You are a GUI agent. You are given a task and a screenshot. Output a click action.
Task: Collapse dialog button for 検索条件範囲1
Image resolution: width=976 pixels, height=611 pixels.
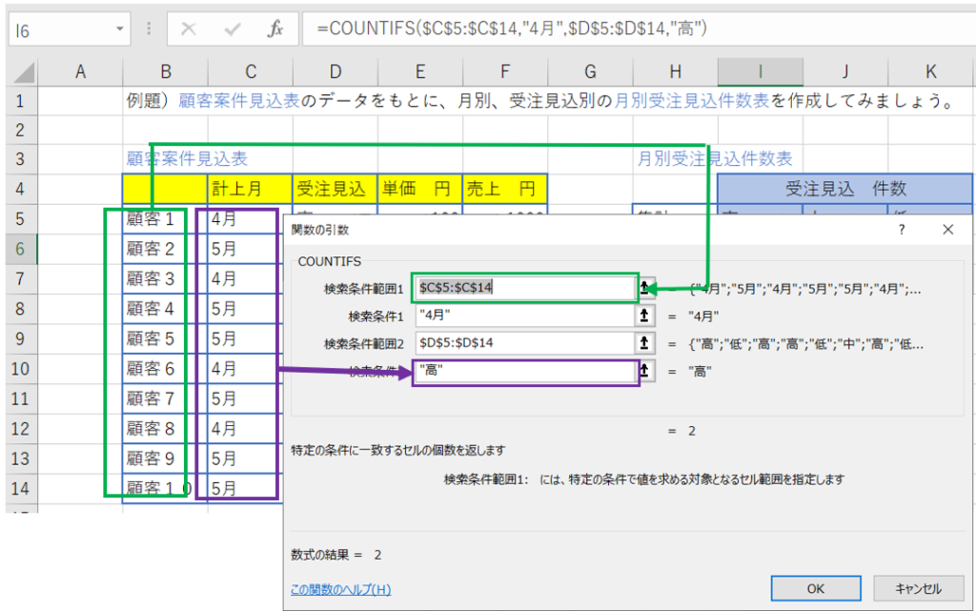tap(645, 287)
